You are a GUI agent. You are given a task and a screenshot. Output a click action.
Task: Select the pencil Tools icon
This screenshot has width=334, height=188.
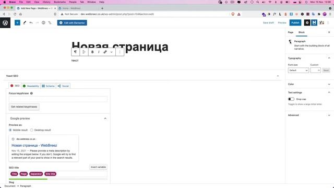click(25, 22)
